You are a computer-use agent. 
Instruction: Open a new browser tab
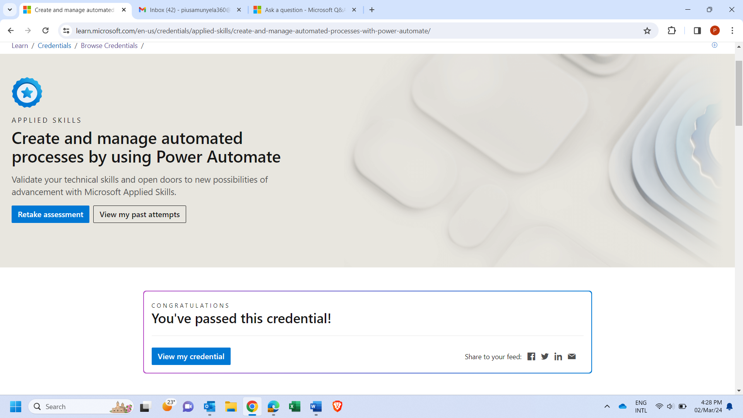(372, 10)
